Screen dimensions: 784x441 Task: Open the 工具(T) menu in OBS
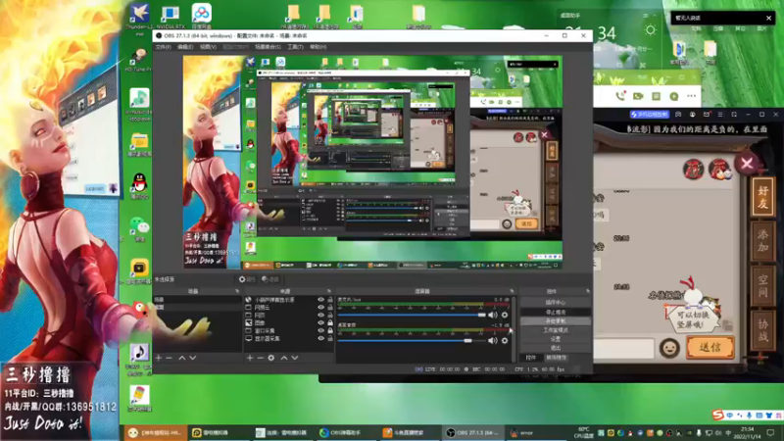[x=295, y=47]
